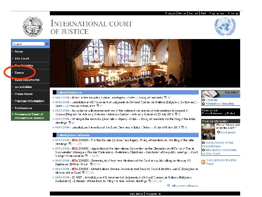Open PDF icon for press release 2010/27
The width and height of the screenshot is (262, 197).
tap(150, 181)
